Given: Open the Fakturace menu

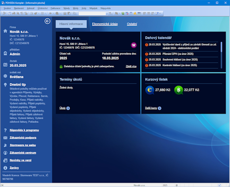Looking at the screenshot, I should point(55,8).
